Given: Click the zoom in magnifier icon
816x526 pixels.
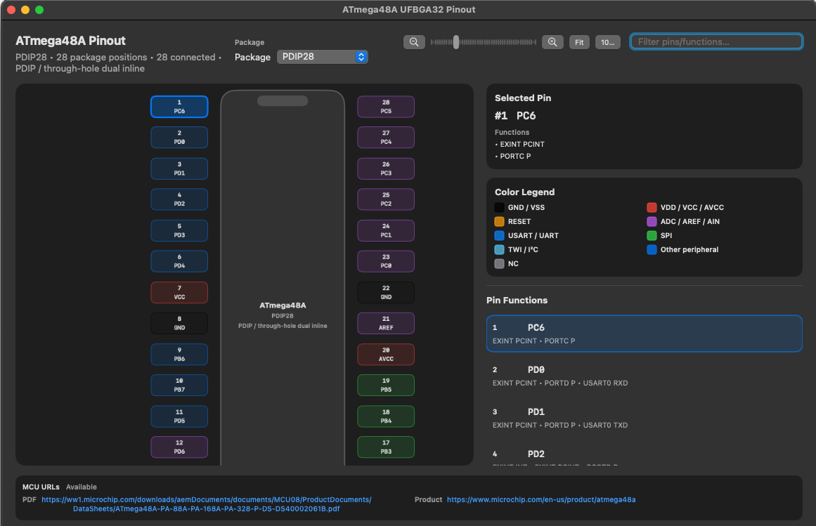Looking at the screenshot, I should pyautogui.click(x=552, y=42).
